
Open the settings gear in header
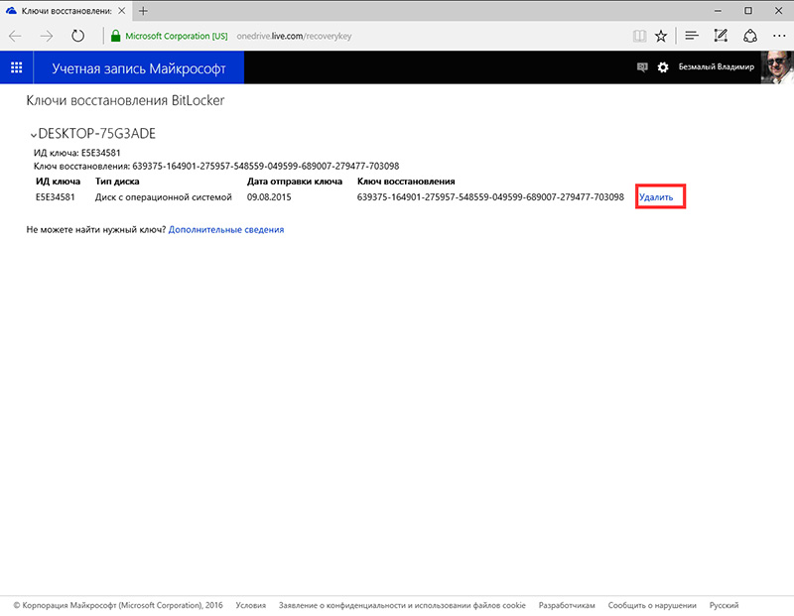pyautogui.click(x=663, y=67)
